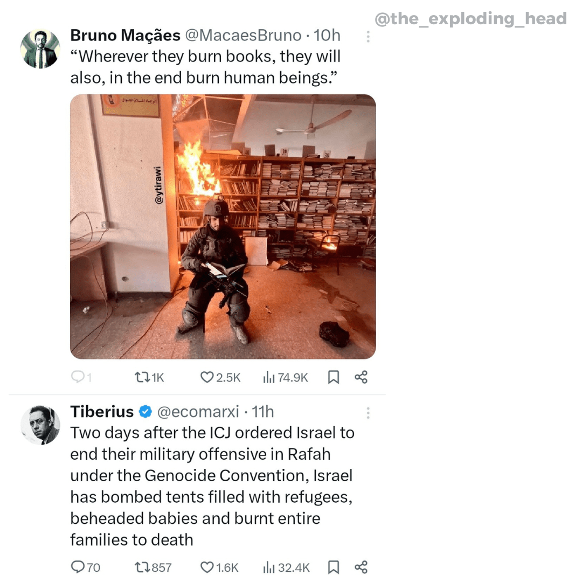Open the @MacaesBruno handle link
The height and width of the screenshot is (582, 582).
tap(243, 36)
